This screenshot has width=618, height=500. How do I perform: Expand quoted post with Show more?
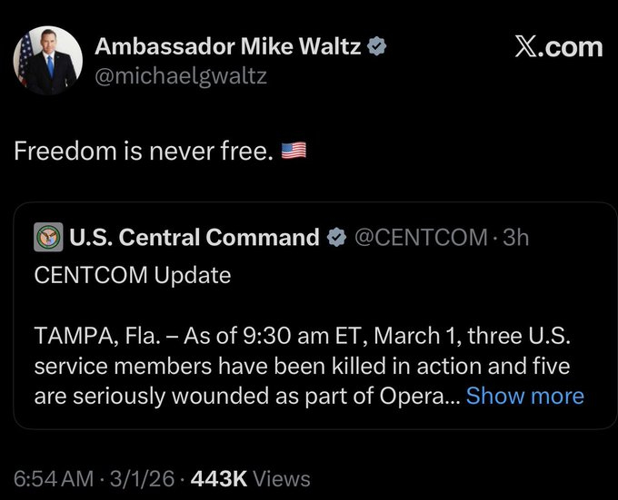point(524,396)
